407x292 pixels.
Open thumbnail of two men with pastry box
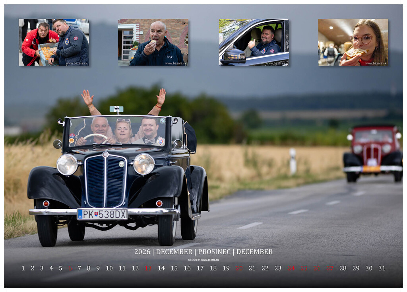54,42
